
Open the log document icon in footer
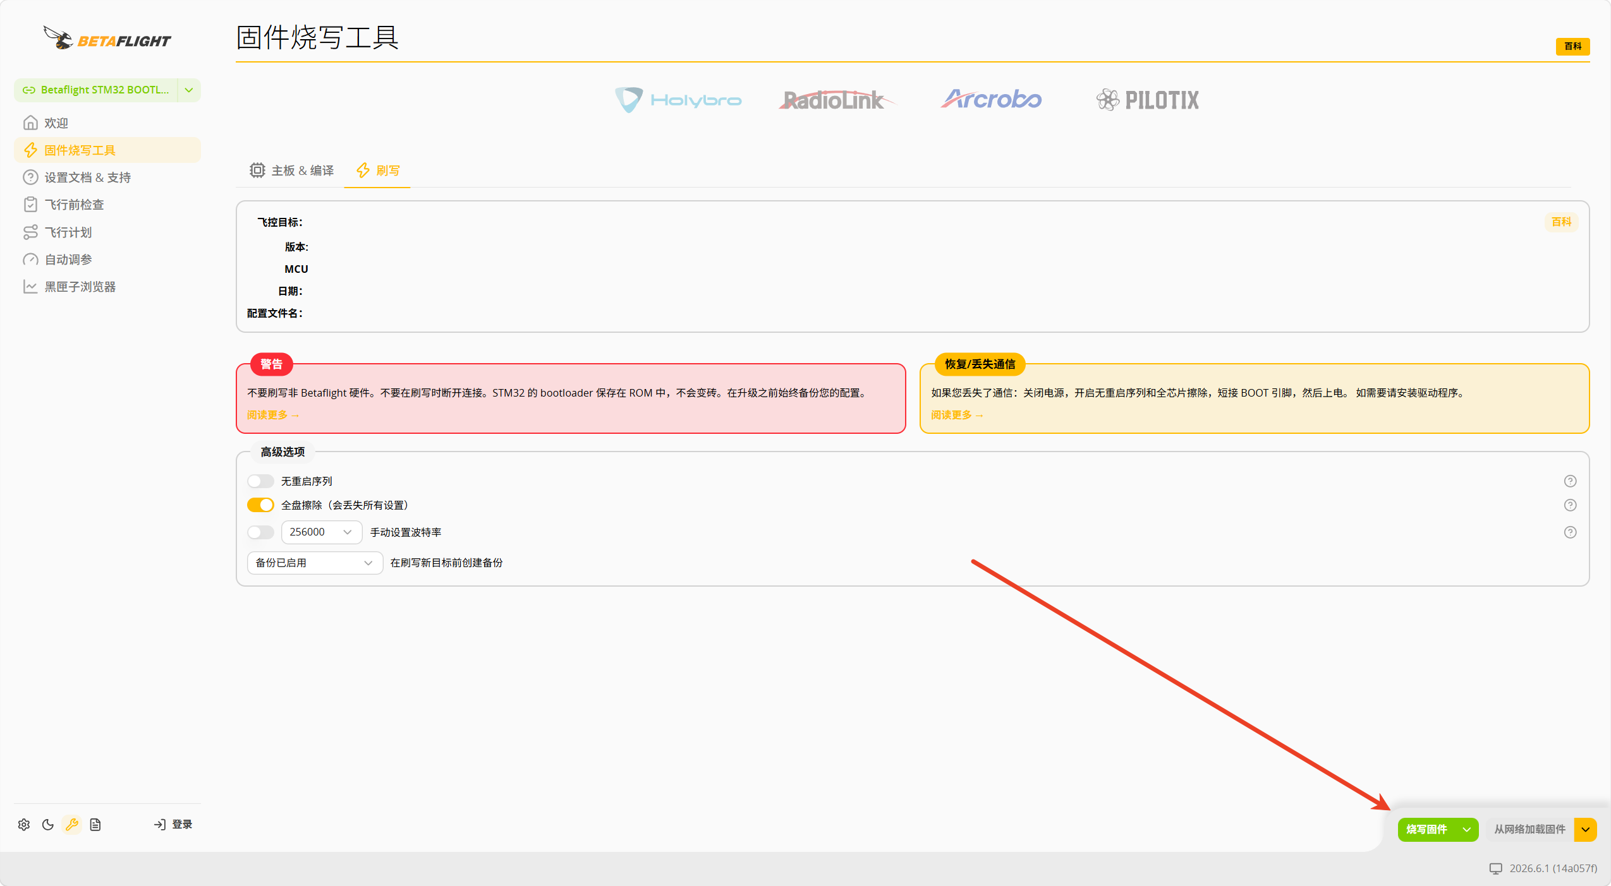pyautogui.click(x=95, y=824)
